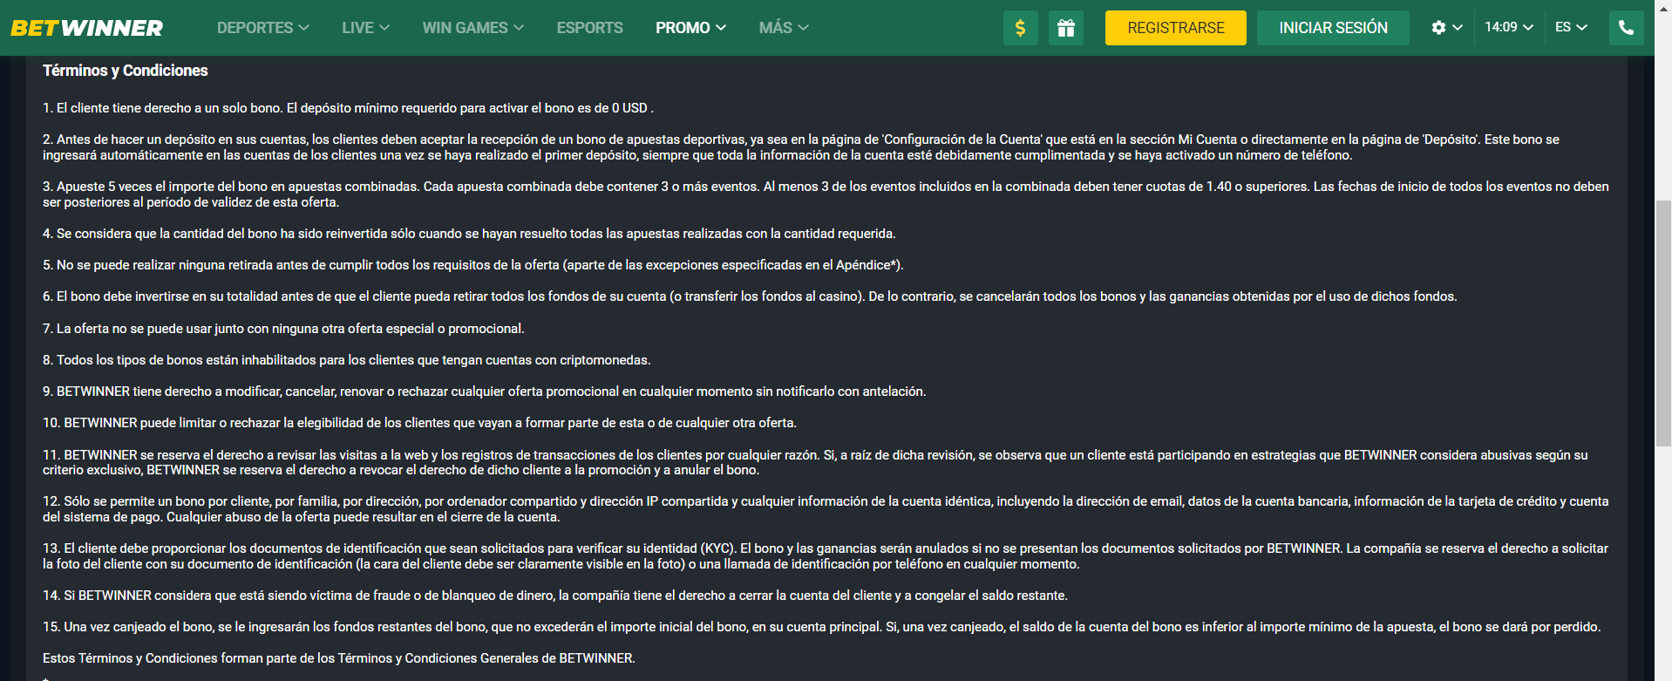Open the PROMO menu
Image resolution: width=1672 pixels, height=681 pixels.
coord(690,28)
